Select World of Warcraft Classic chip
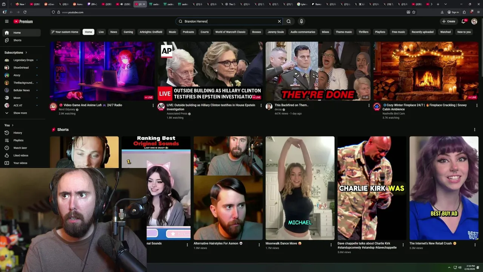The image size is (483, 272). (x=230, y=32)
